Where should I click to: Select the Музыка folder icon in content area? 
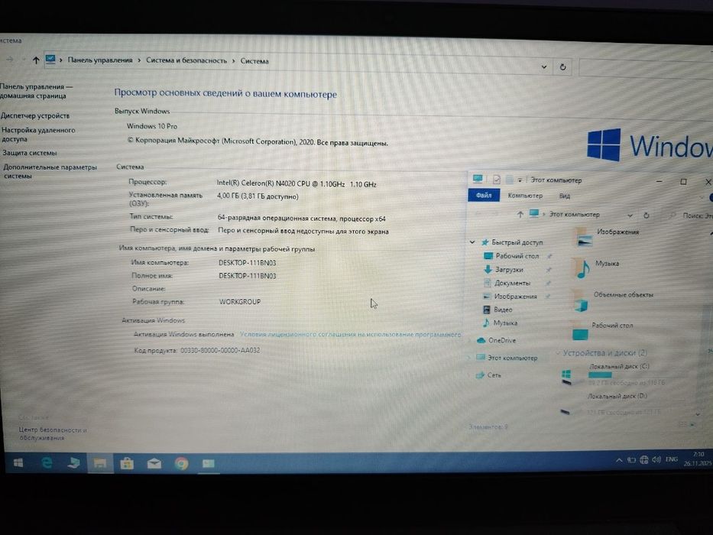click(583, 268)
